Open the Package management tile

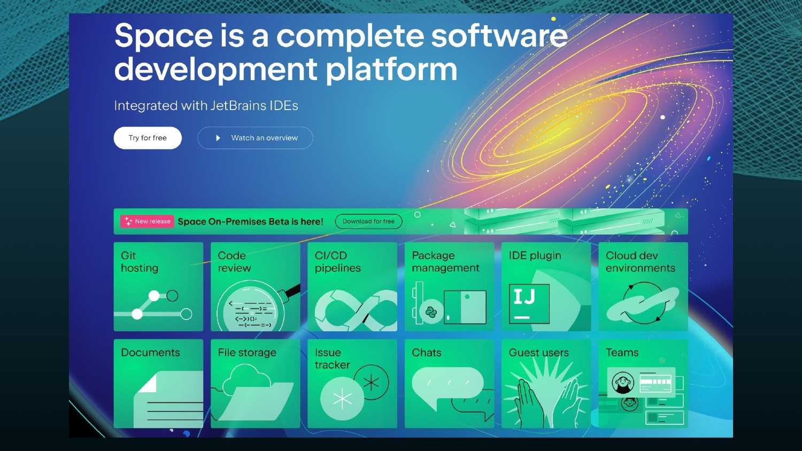(x=450, y=287)
